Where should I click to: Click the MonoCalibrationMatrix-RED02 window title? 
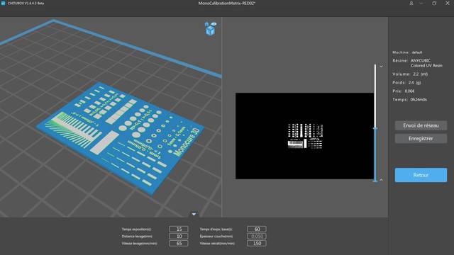(x=227, y=3)
